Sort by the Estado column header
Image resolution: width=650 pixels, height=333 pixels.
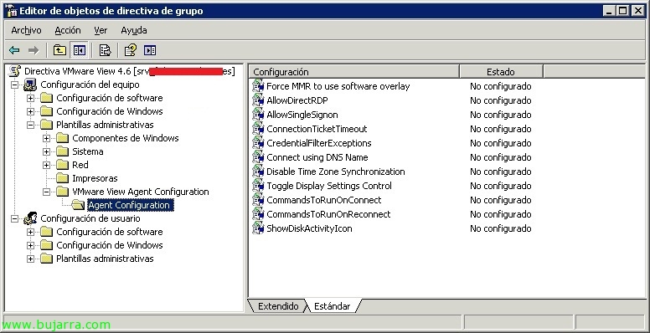point(501,72)
